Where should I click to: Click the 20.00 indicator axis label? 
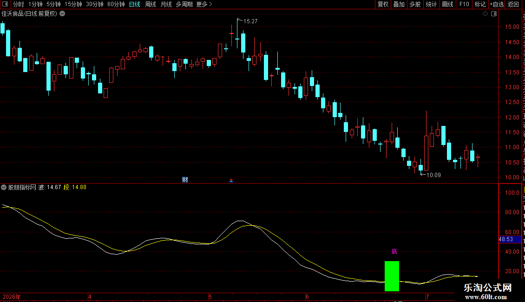[x=512, y=271]
